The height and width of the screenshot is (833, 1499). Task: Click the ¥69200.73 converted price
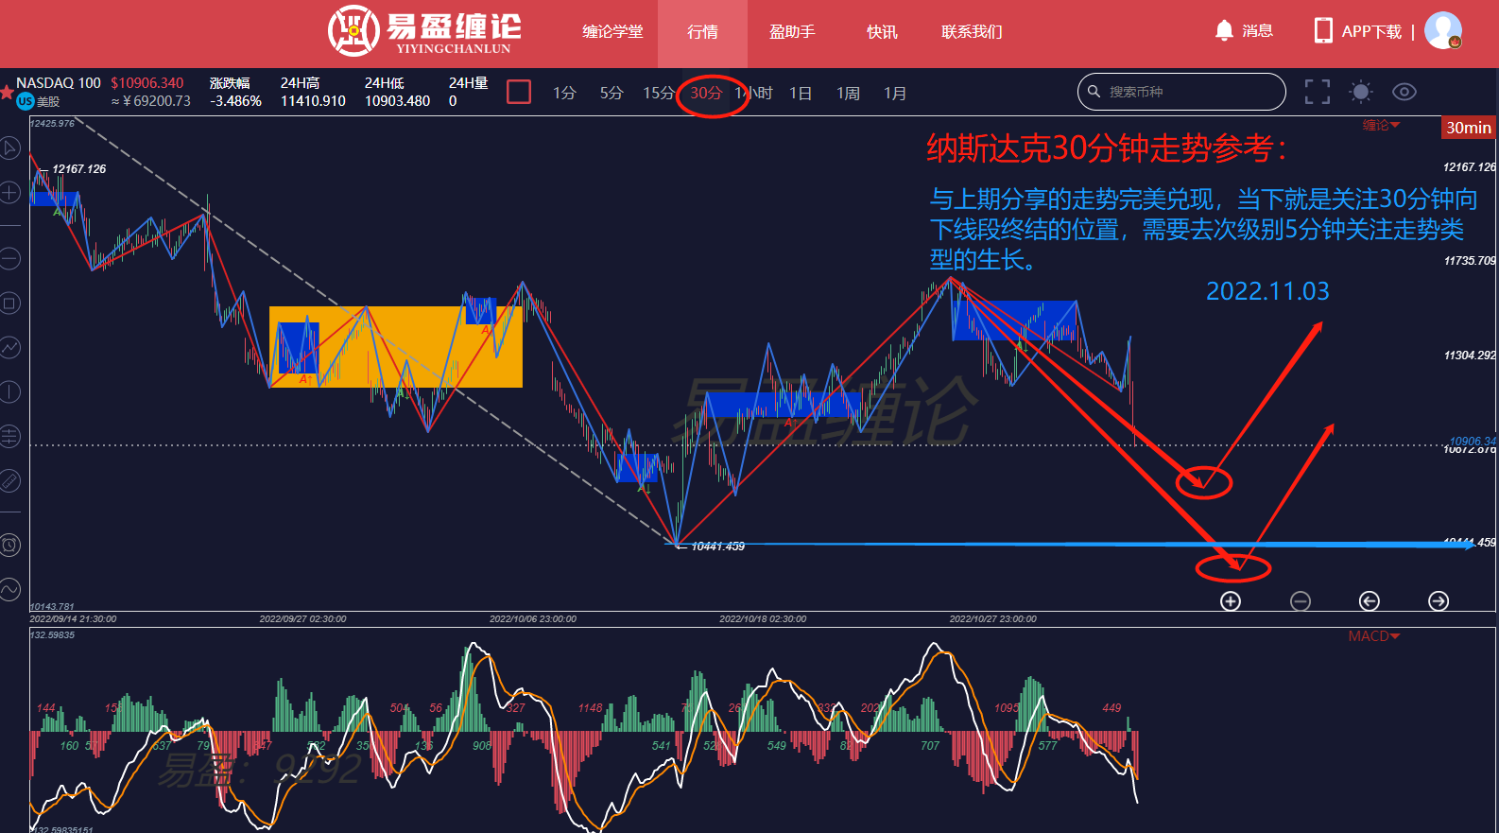click(151, 101)
